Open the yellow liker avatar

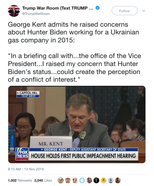point(104,180)
